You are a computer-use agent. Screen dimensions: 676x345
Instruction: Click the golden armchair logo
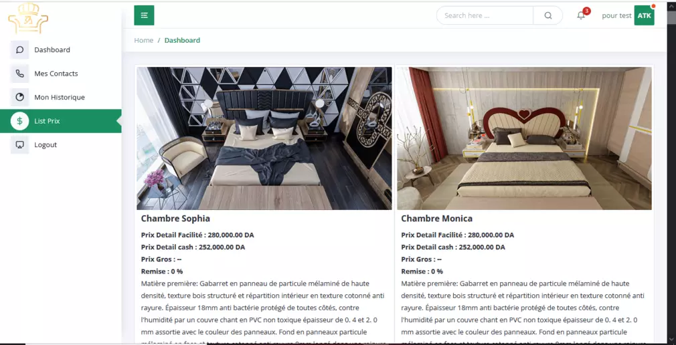tap(27, 18)
